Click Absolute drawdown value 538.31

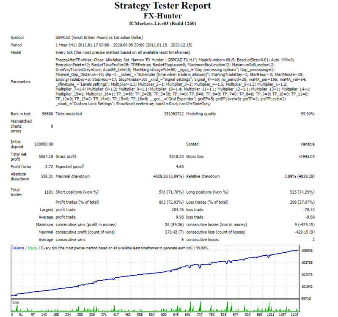pyautogui.click(x=47, y=176)
